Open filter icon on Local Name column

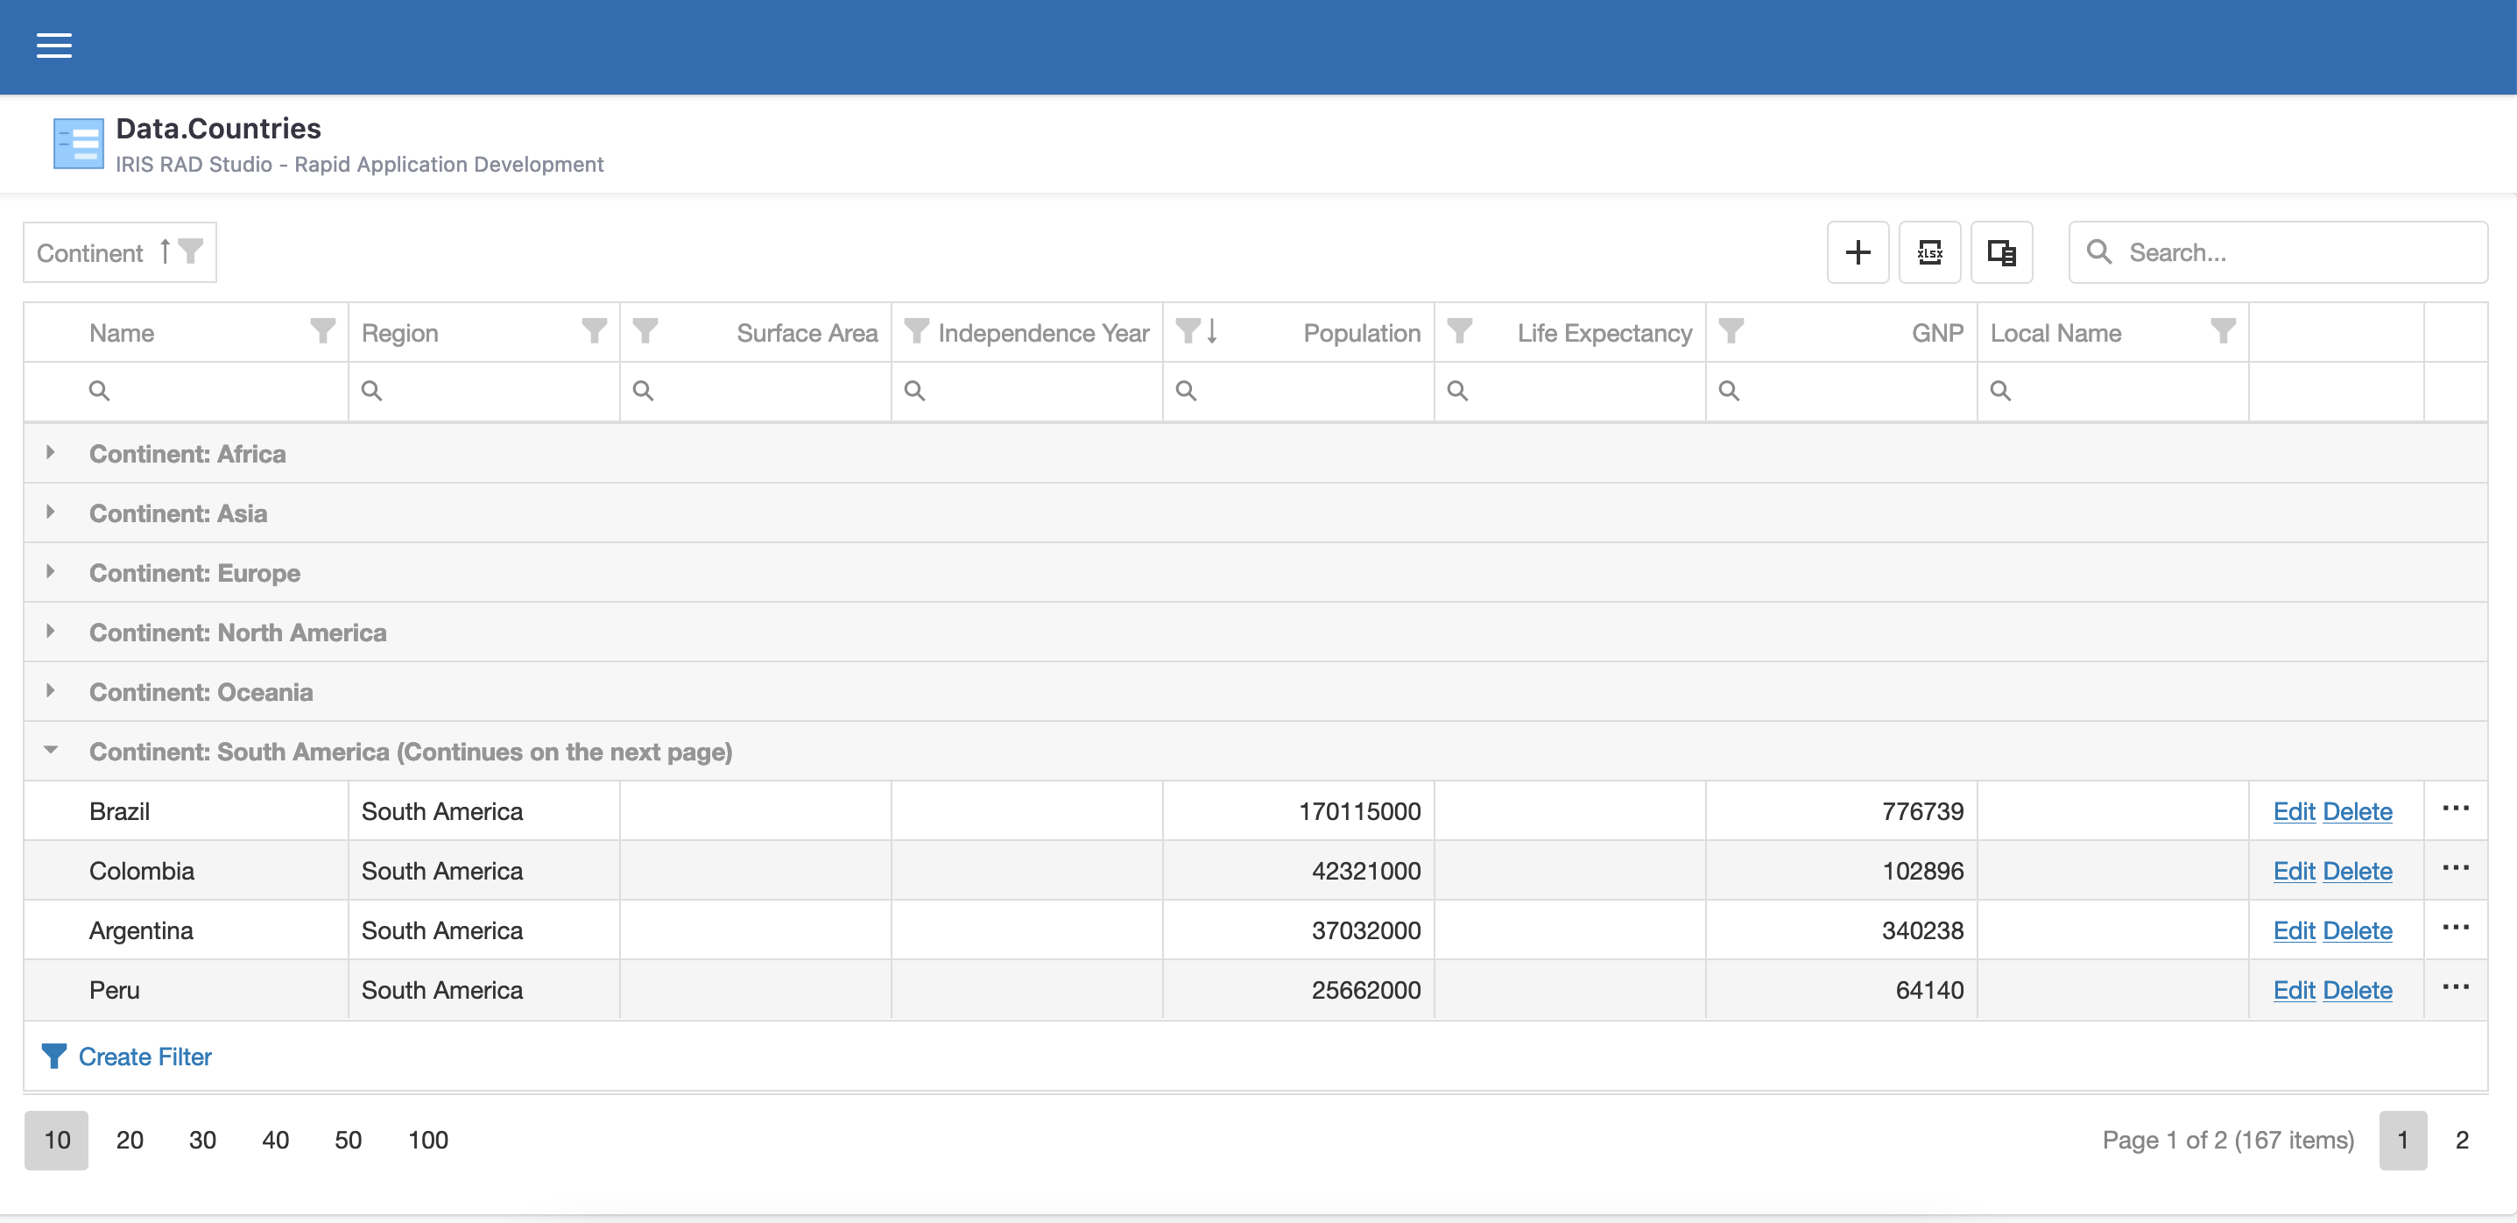2223,331
